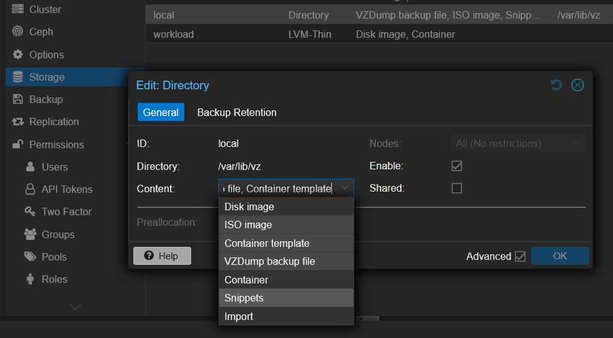Choose Snippets from the content list
This screenshot has height=338, width=613.
(244, 298)
